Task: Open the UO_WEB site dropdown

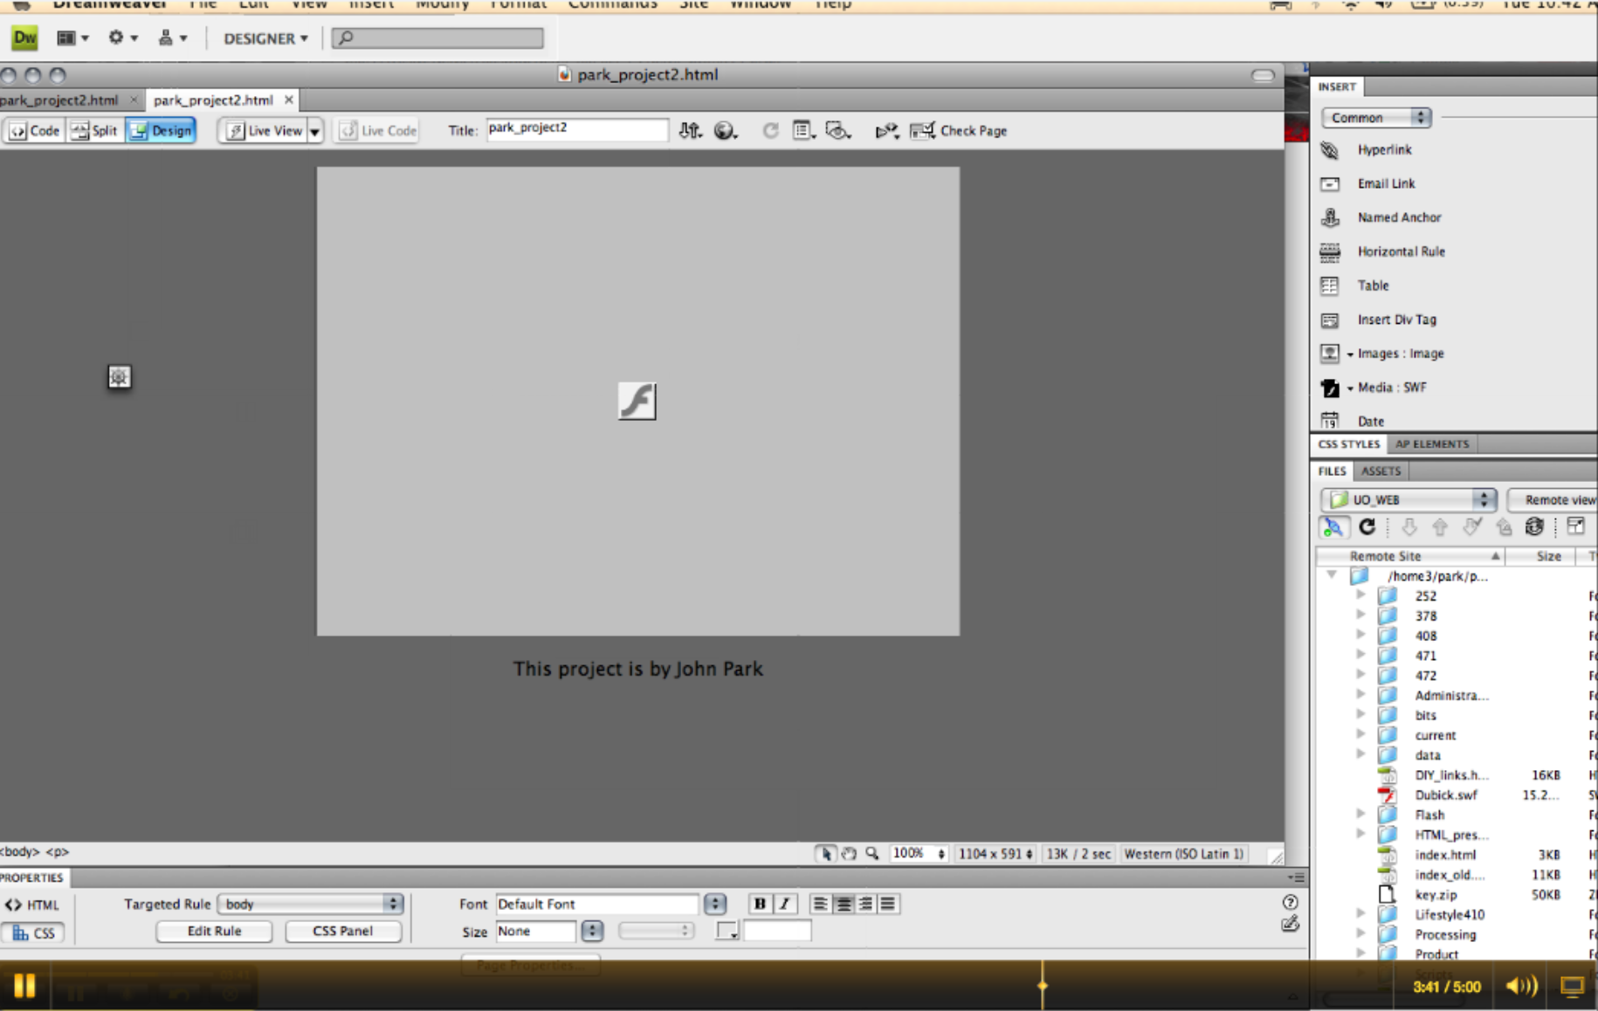Action: 1409,499
